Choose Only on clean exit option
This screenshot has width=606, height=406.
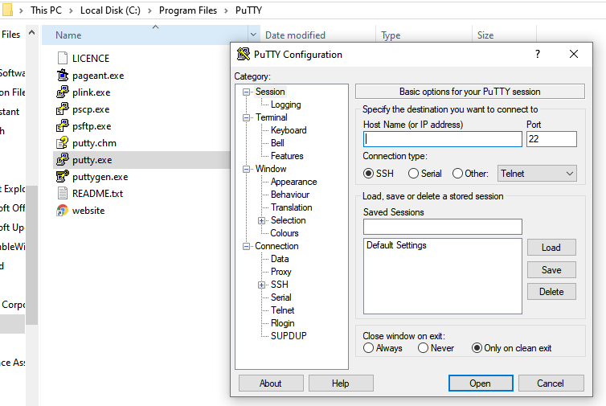477,348
